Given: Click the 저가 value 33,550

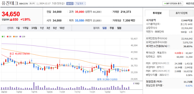Looking at the screenshot, I should (x=79, y=20).
